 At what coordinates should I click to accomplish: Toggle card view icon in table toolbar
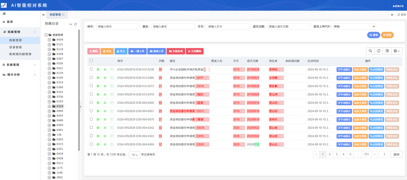point(387,51)
